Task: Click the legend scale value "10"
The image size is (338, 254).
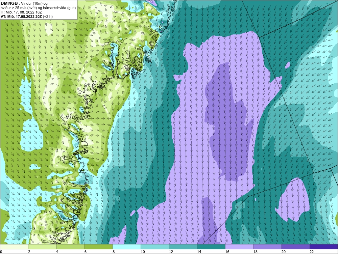Action: click(143, 252)
